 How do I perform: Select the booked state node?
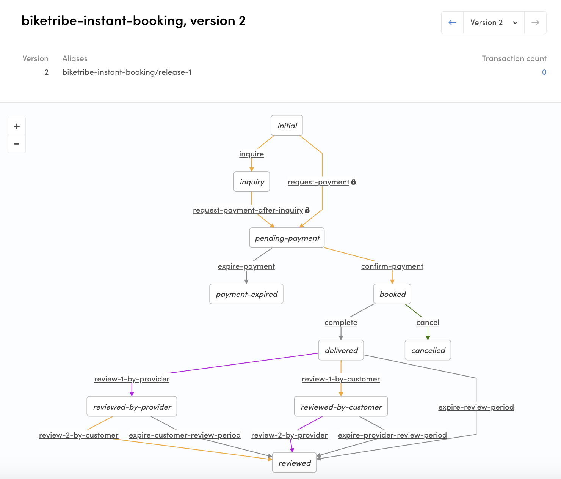(392, 294)
